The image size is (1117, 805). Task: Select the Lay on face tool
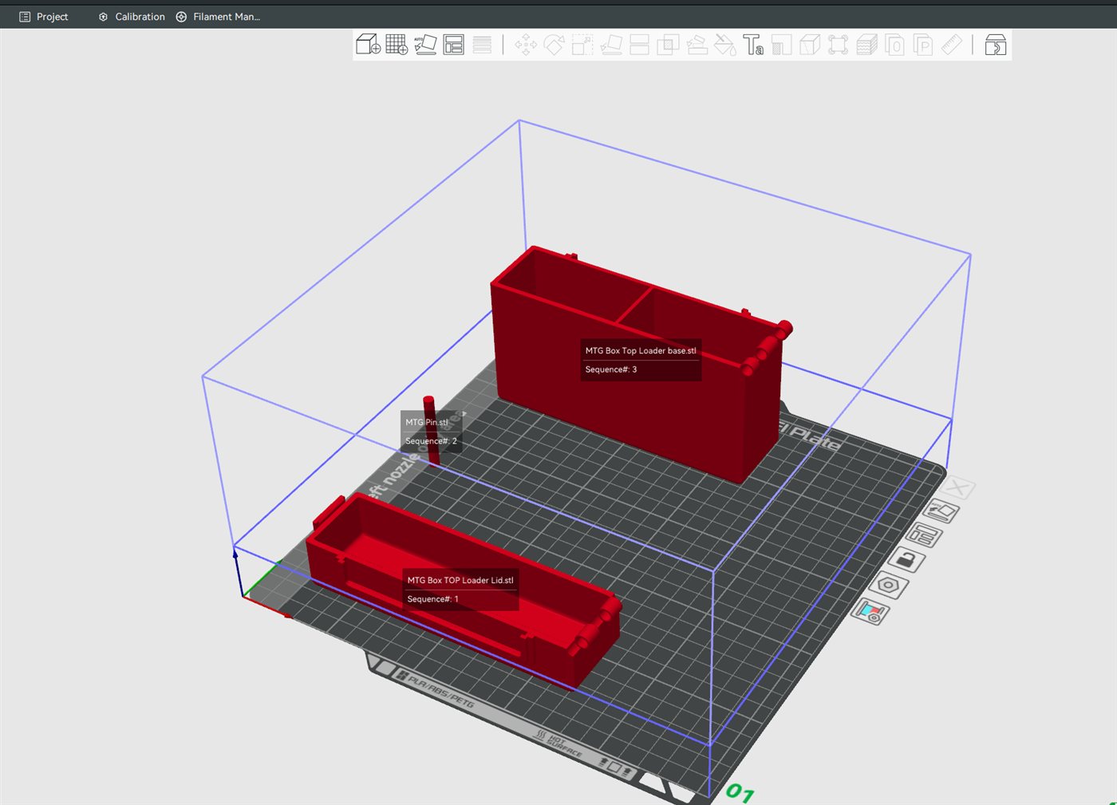(611, 45)
